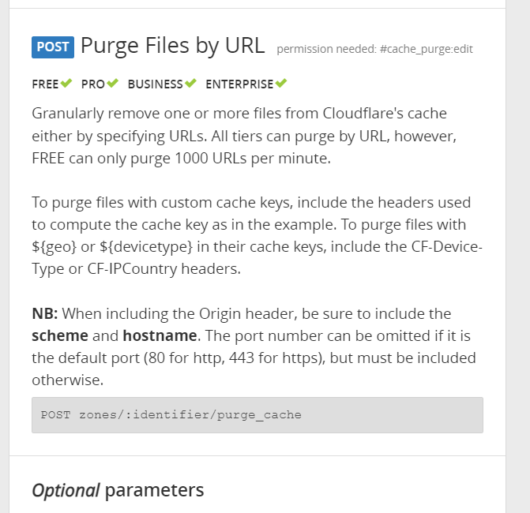Click the bold NB: note label
The image size is (530, 513).
(45, 314)
